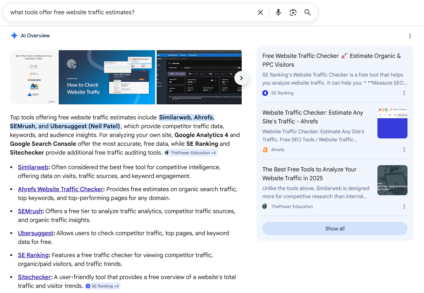Open the AI Overview three-dot options menu
Image resolution: width=424 pixels, height=293 pixels.
click(410, 36)
